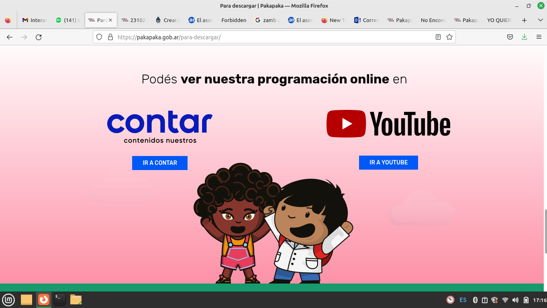Open a new tab with plus button
This screenshot has width=547, height=308.
[x=524, y=20]
